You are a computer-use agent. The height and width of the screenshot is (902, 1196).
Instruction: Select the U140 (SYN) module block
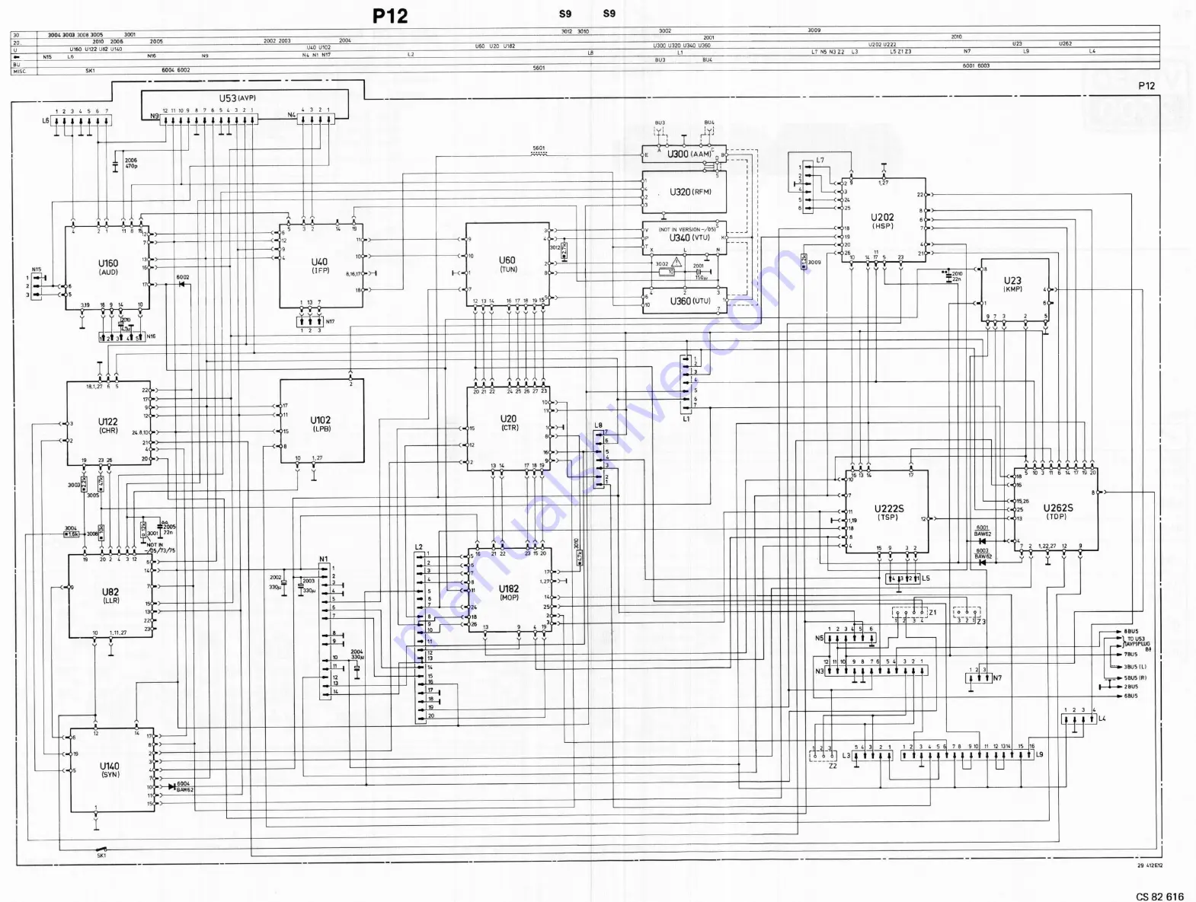pos(113,770)
